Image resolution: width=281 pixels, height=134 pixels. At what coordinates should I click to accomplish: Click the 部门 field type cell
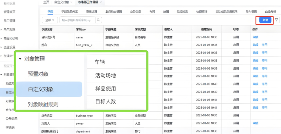pos(137,131)
